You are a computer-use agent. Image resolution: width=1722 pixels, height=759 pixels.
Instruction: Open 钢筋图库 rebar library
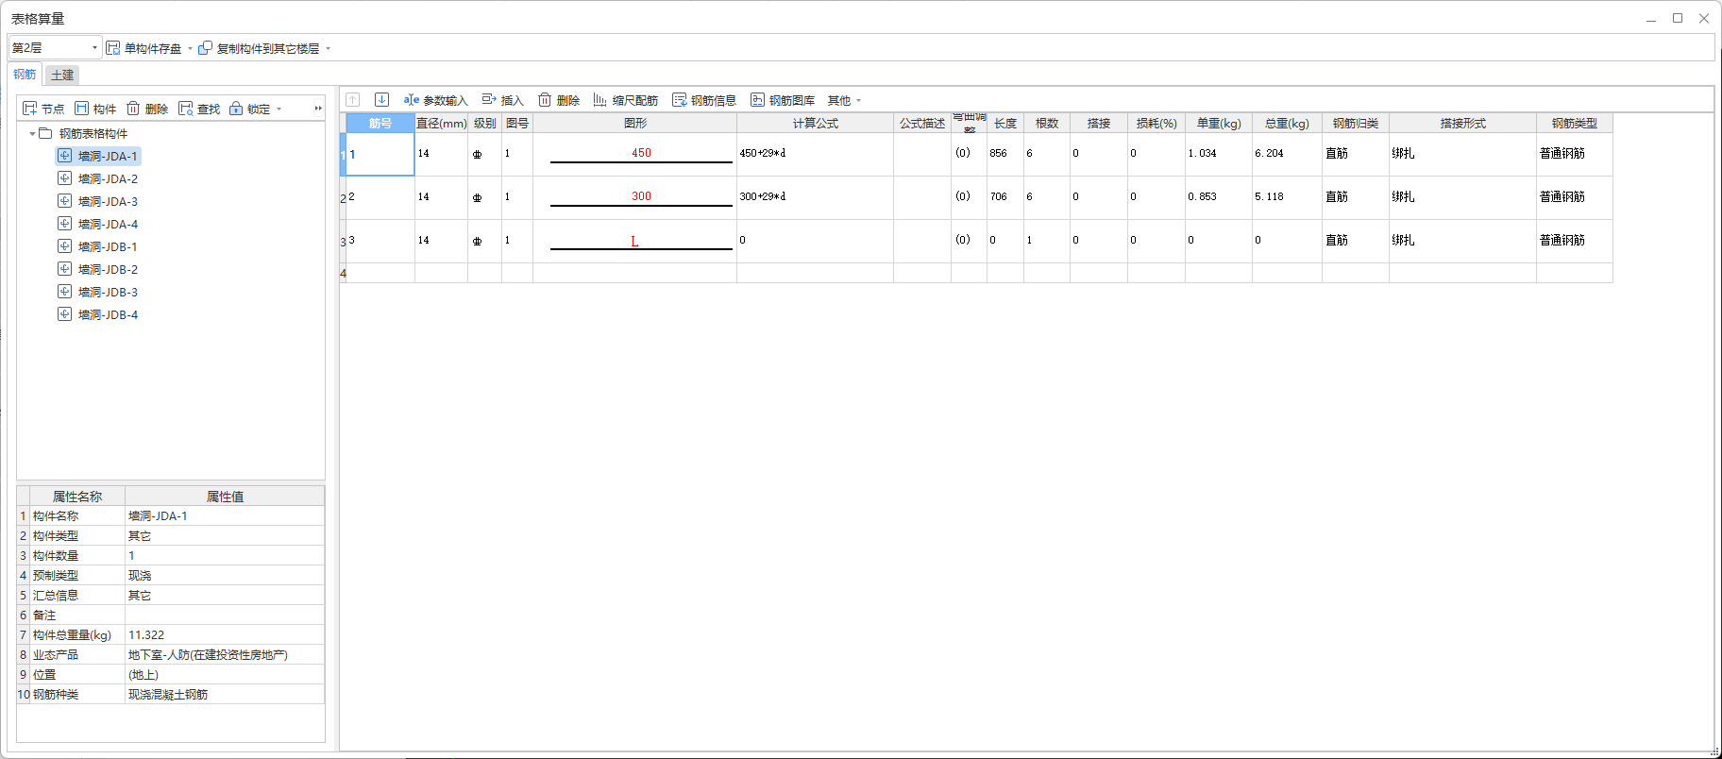pos(783,100)
